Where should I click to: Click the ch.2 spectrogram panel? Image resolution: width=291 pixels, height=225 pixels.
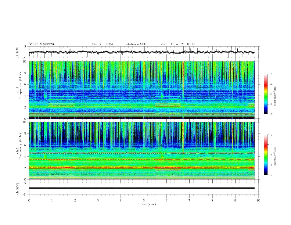[142, 151]
